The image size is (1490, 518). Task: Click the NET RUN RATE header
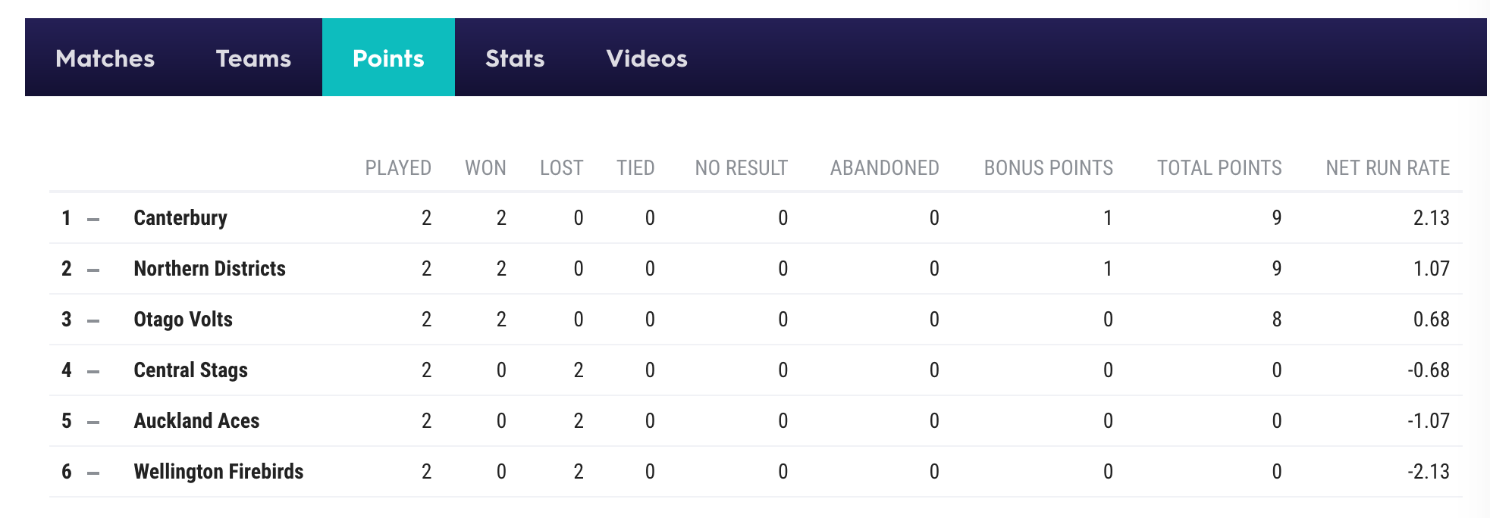[x=1388, y=168]
